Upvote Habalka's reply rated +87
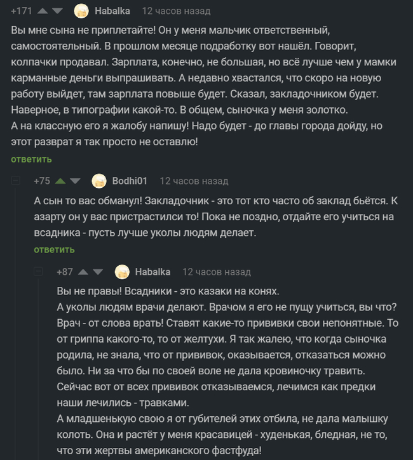Image resolution: width=413 pixels, height=460 pixels. 83,272
